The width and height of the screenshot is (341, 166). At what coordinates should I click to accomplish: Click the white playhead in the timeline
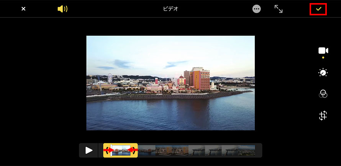(x=111, y=150)
